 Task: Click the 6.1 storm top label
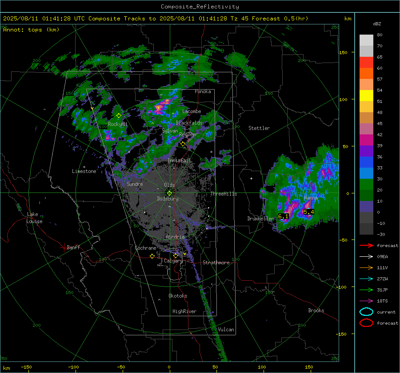pos(283,216)
